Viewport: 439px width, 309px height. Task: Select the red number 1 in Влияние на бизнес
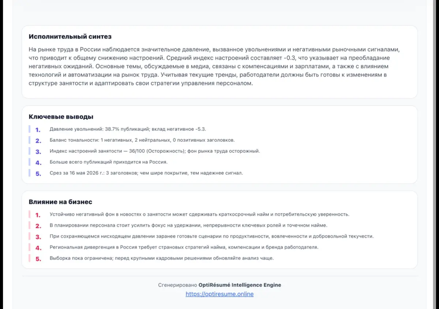pyautogui.click(x=38, y=215)
